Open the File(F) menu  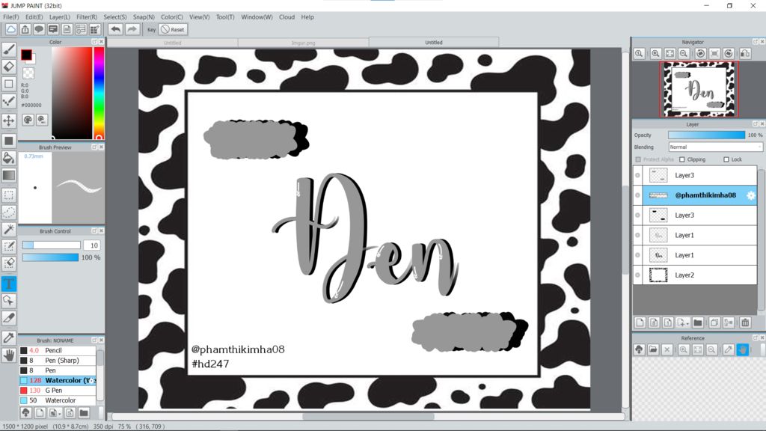click(x=10, y=16)
